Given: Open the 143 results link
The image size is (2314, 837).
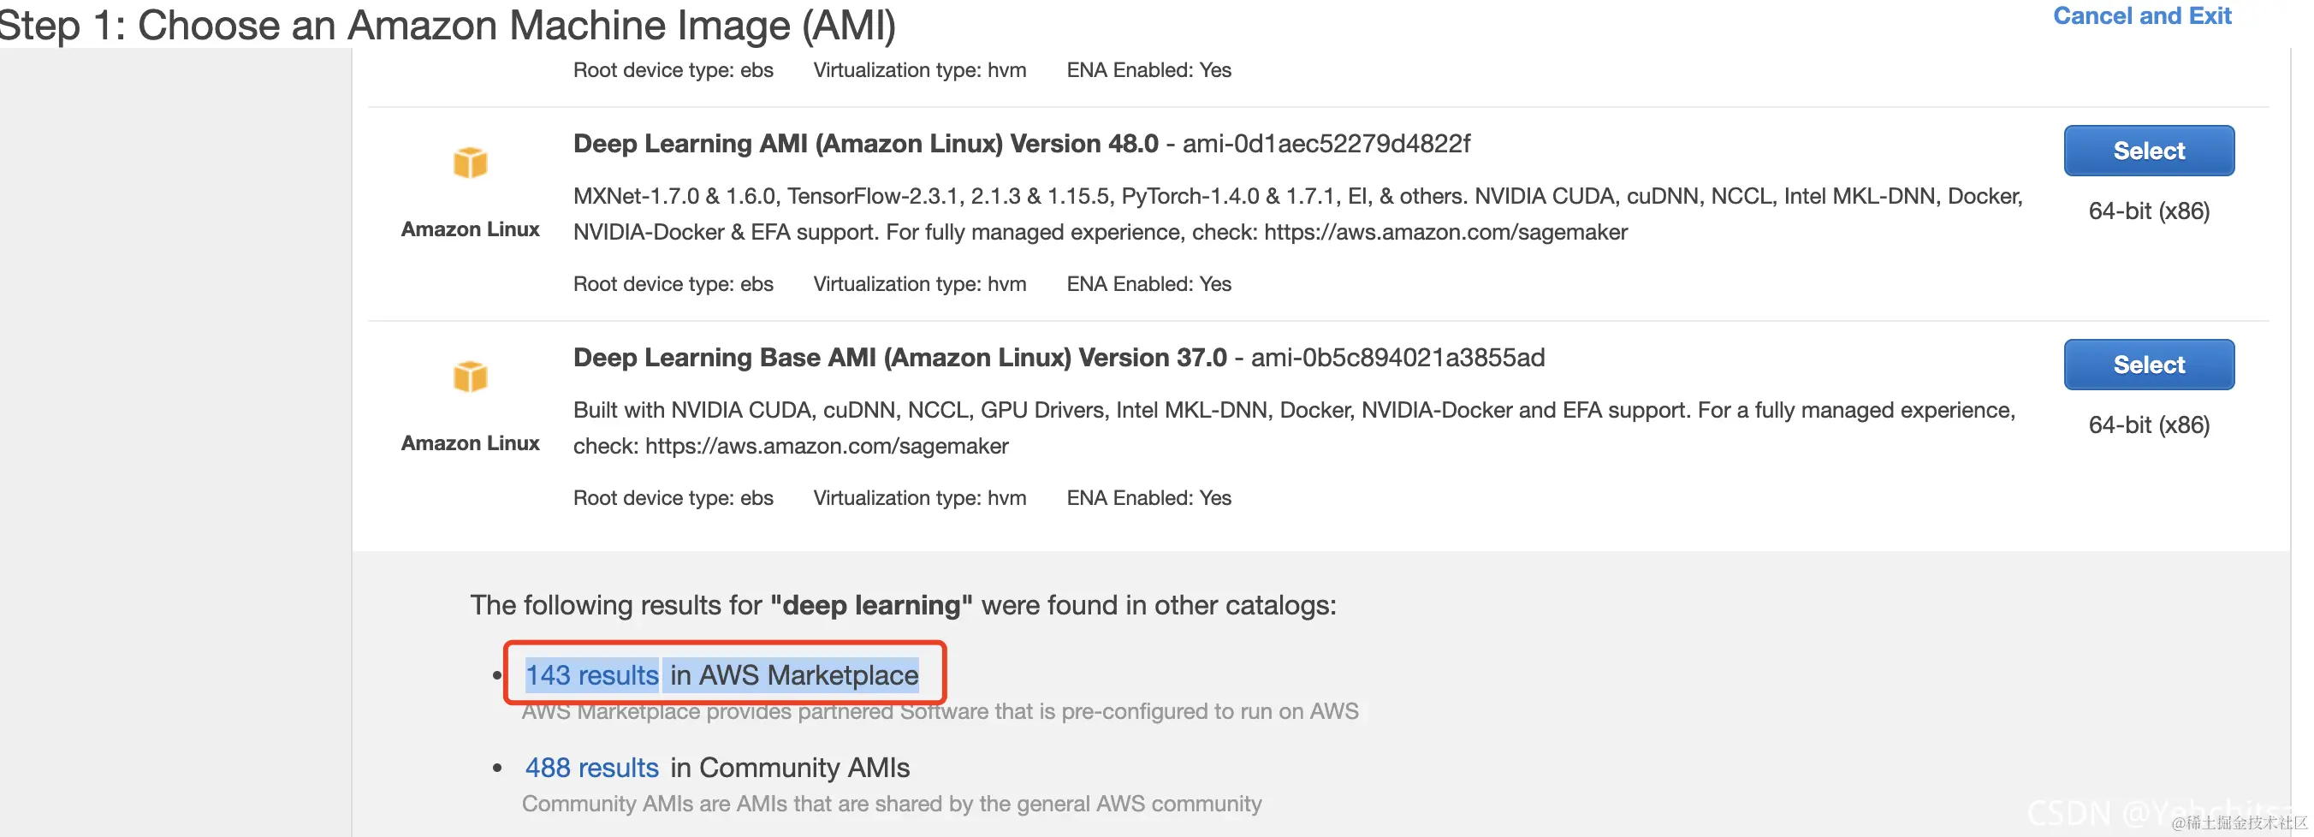Looking at the screenshot, I should click(x=592, y=675).
